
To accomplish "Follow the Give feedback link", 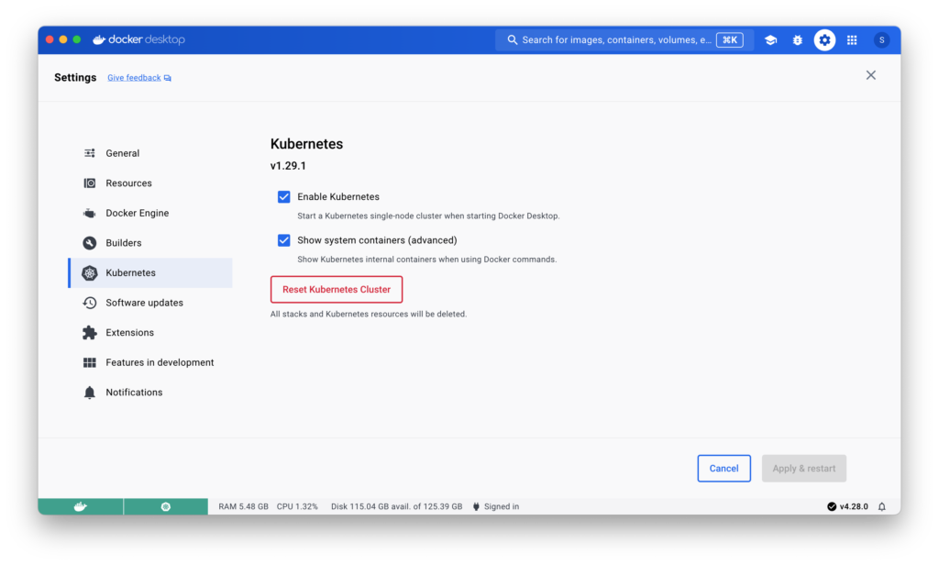I will pos(134,78).
